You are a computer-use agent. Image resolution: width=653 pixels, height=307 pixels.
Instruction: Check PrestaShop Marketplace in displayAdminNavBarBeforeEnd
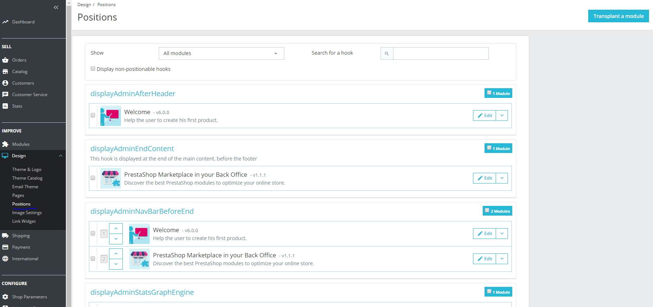(x=93, y=258)
